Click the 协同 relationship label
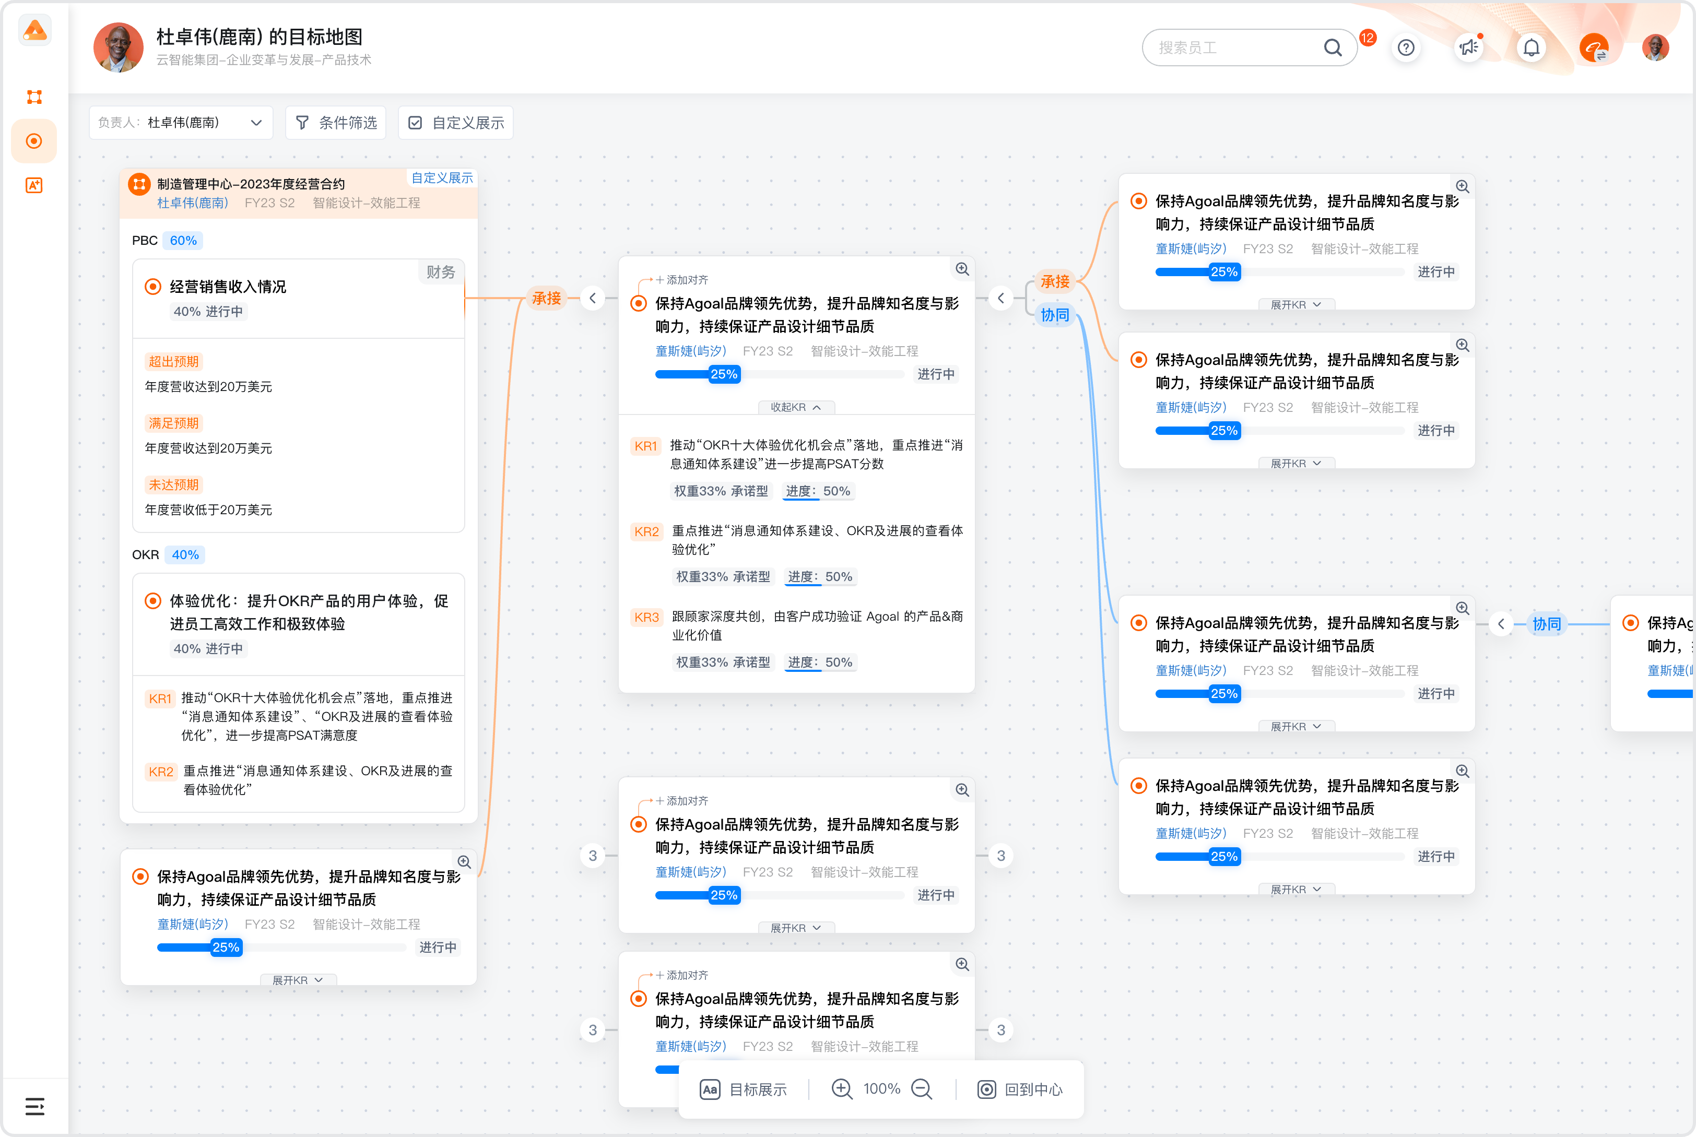This screenshot has height=1137, width=1696. (x=1055, y=315)
